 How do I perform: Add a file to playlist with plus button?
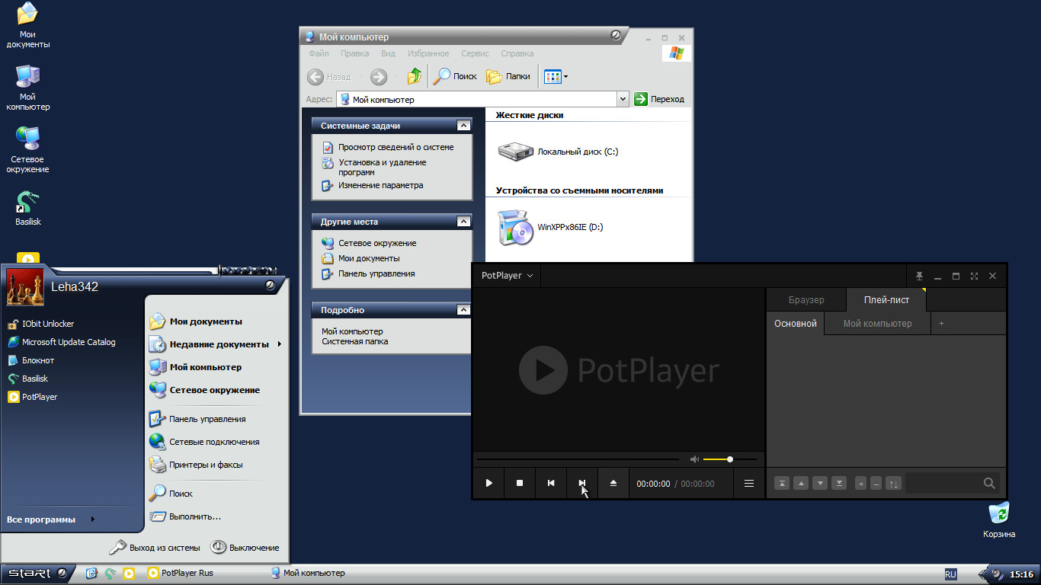coord(861,483)
